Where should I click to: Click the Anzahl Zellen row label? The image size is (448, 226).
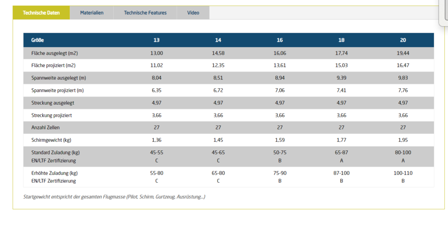(x=45, y=128)
